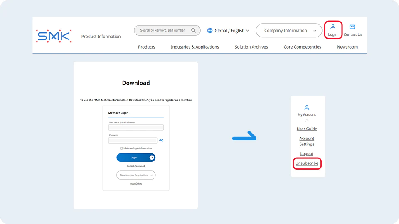Open Solution Archives menu
399x224 pixels.
tap(251, 47)
